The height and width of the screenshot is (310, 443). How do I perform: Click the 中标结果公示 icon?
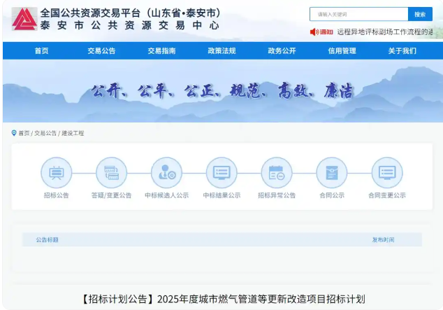[221, 172]
